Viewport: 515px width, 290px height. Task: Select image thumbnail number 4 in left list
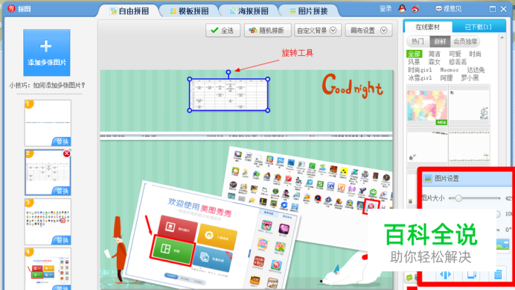(48, 268)
